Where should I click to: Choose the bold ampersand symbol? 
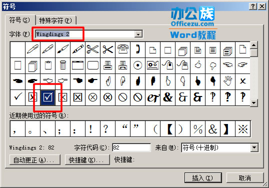(x=168, y=97)
